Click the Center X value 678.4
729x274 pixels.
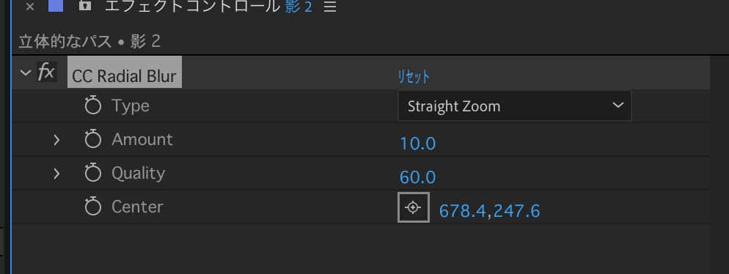pos(463,211)
